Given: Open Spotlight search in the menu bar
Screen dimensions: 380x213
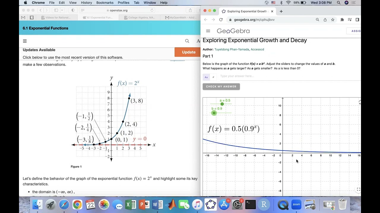Looking at the screenshot, I should coord(339,3).
